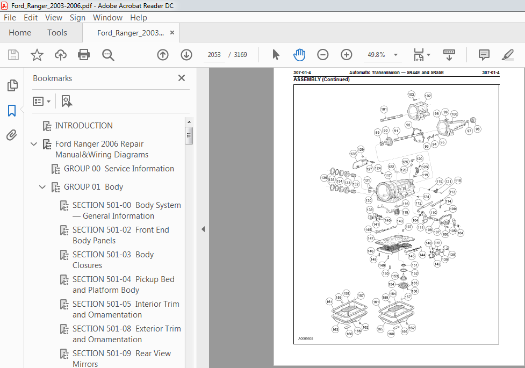Click the Save file icon
The width and height of the screenshot is (525, 368).
tap(13, 55)
